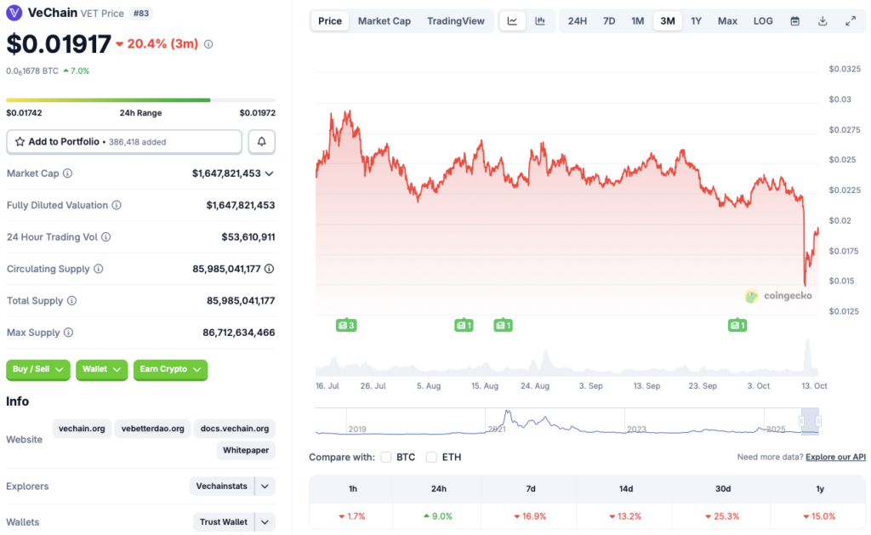Check the ETH comparison checkbox
This screenshot has height=535, width=871.
tap(432, 458)
